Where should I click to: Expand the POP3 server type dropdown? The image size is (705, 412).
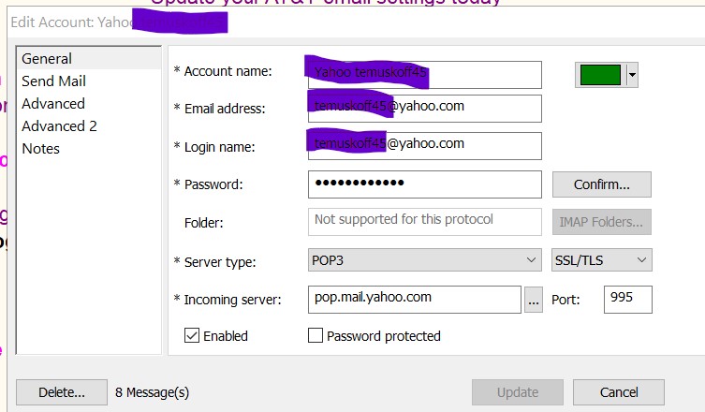click(425, 260)
